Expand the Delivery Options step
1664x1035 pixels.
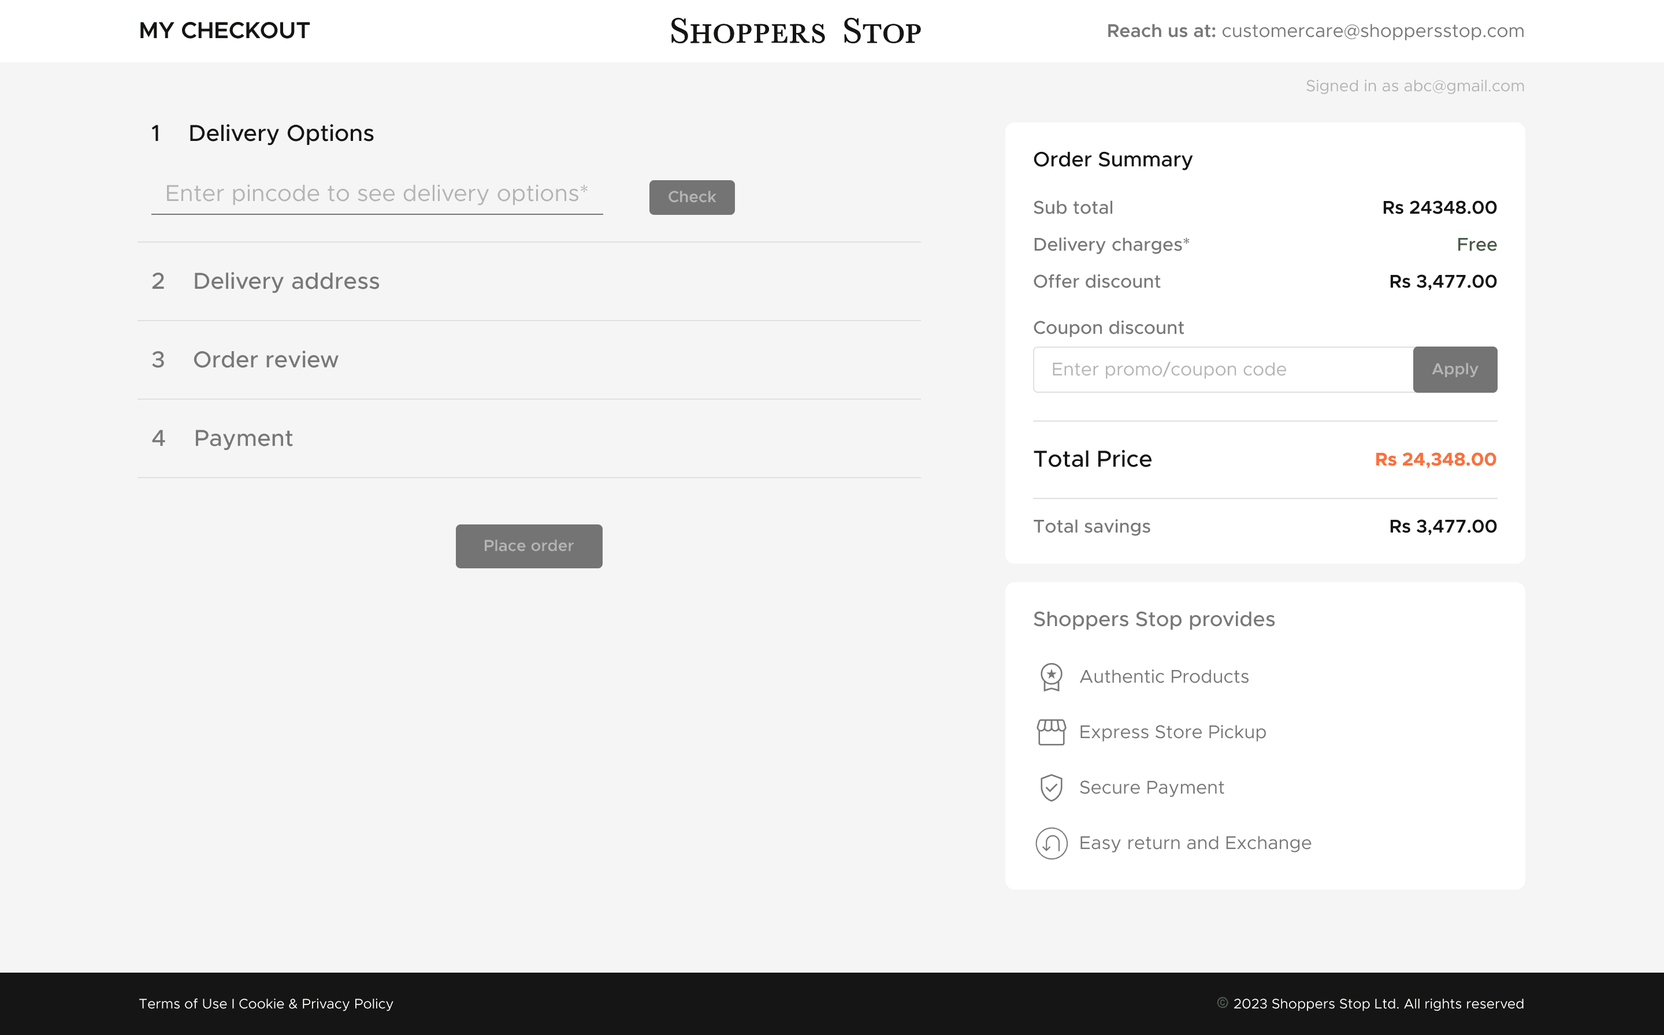[x=263, y=133]
